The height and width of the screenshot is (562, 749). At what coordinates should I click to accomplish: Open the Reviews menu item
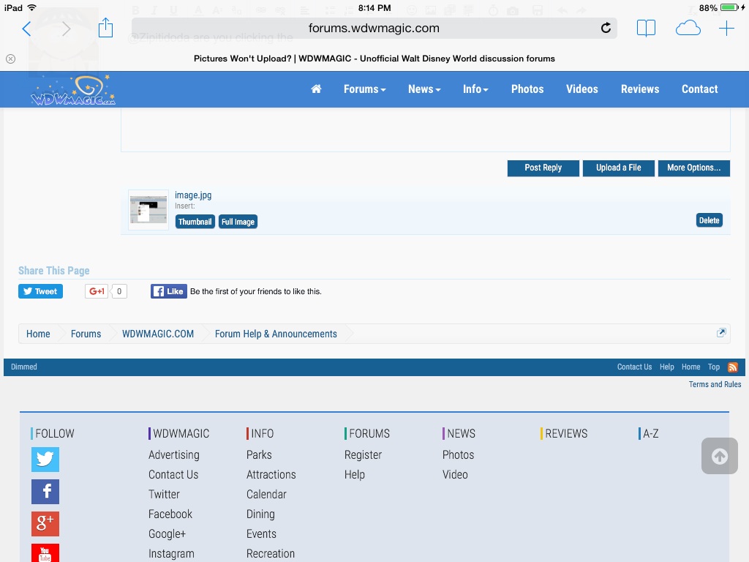tap(640, 89)
